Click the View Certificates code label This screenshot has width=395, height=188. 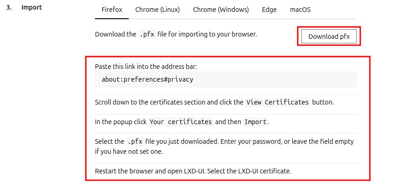[278, 102]
